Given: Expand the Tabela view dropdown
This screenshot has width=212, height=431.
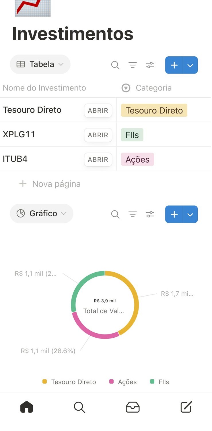Looking at the screenshot, I should 40,64.
